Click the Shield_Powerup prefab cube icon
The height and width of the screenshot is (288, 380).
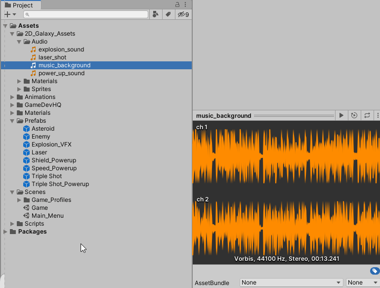coord(26,160)
